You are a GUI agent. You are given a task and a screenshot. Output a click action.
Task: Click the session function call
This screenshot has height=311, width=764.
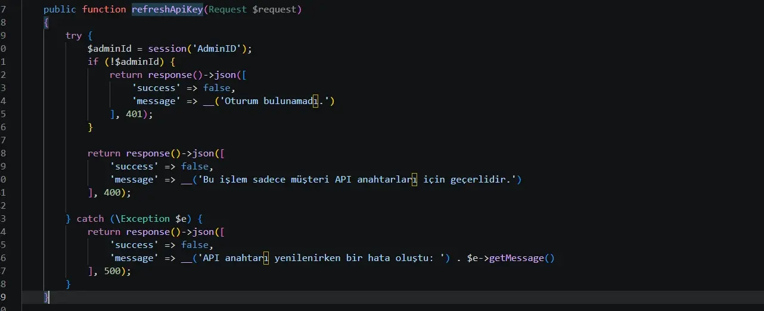pos(167,49)
